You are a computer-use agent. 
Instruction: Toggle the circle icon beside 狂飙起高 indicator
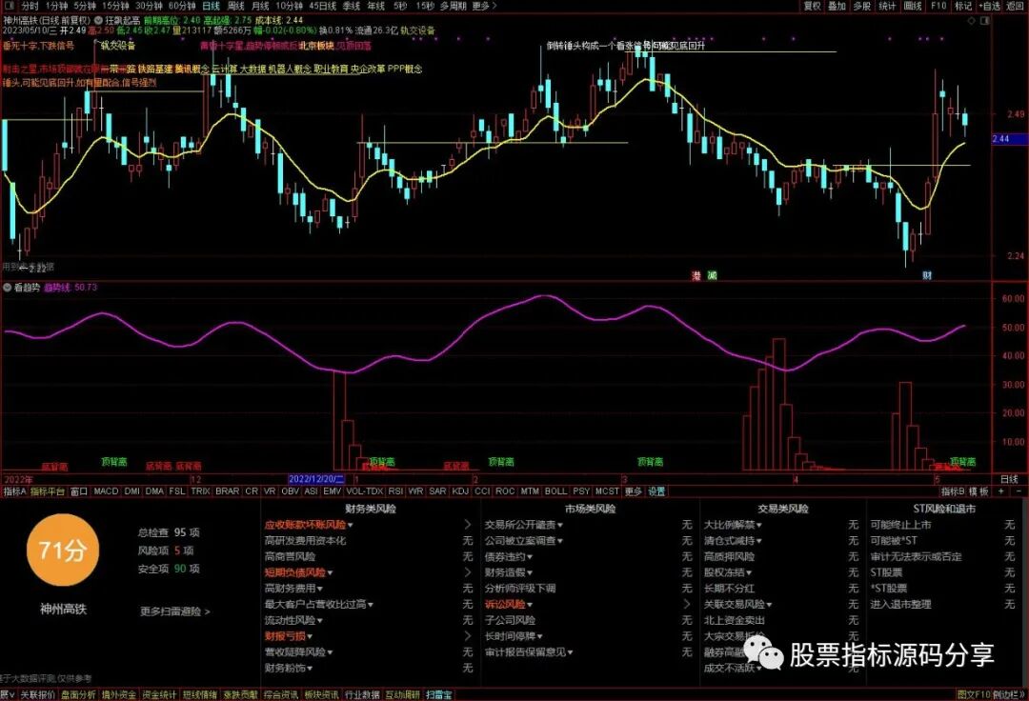tap(98, 21)
